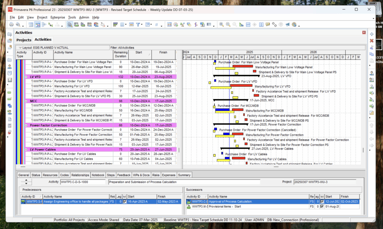Click the megaphone icon in the toolbar
This screenshot has width=383, height=229.
(288, 24)
